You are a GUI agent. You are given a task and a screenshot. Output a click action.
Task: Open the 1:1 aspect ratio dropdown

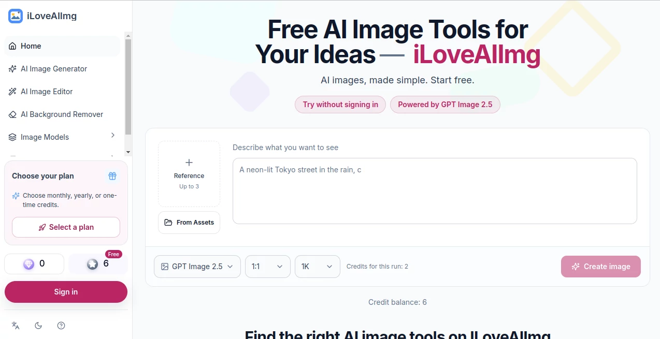tap(268, 267)
